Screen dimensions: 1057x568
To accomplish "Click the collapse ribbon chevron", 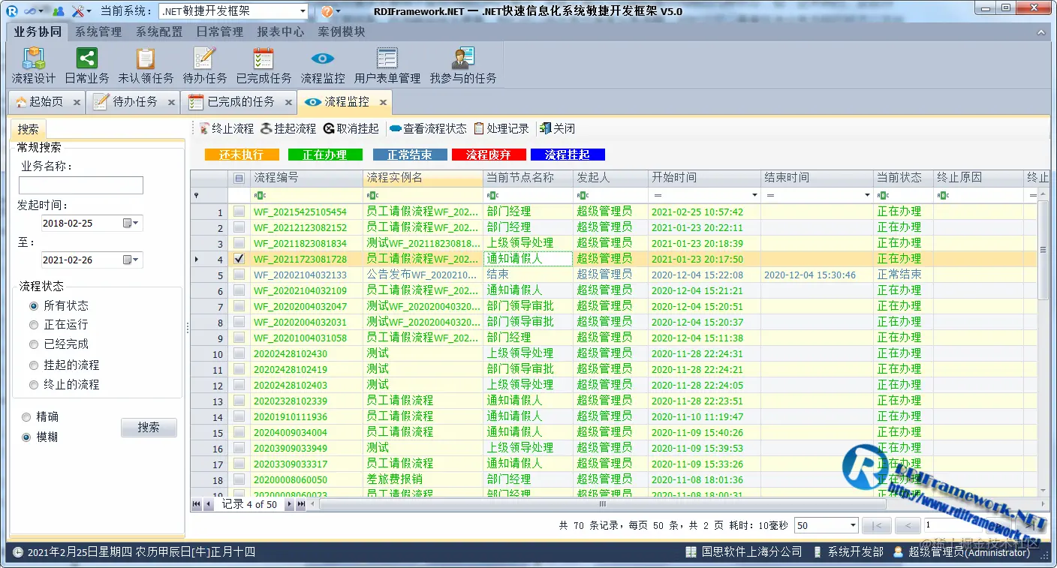I will (1041, 32).
